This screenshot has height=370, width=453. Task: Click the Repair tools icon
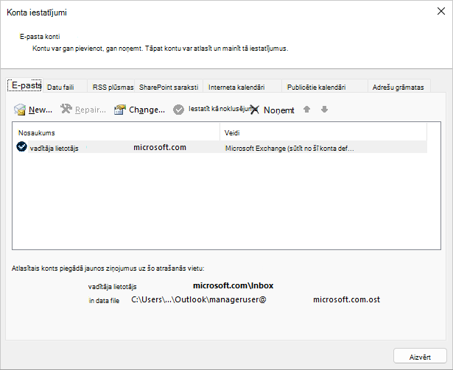(66, 109)
